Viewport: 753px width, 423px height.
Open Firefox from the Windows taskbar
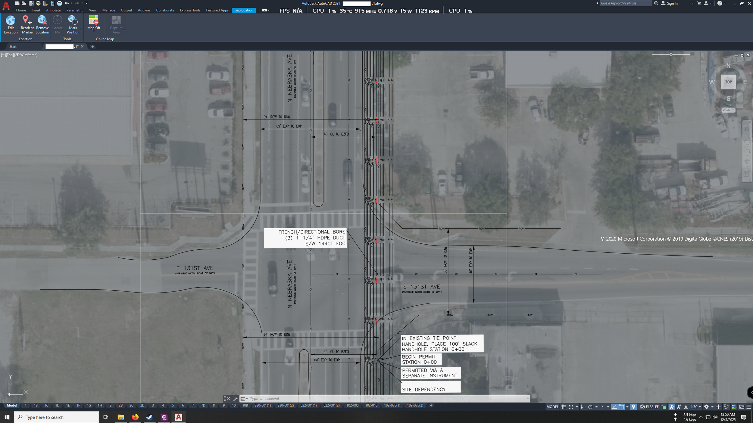point(135,417)
